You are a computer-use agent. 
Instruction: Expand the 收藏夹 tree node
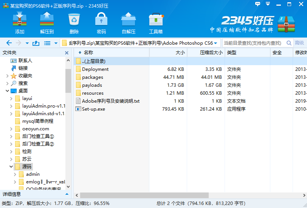pos(7,76)
